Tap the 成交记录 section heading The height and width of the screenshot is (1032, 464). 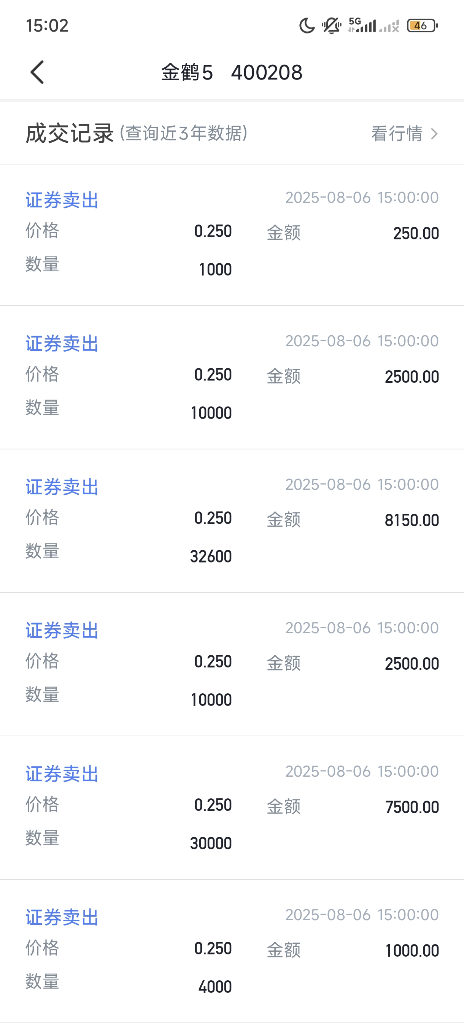[x=70, y=133]
